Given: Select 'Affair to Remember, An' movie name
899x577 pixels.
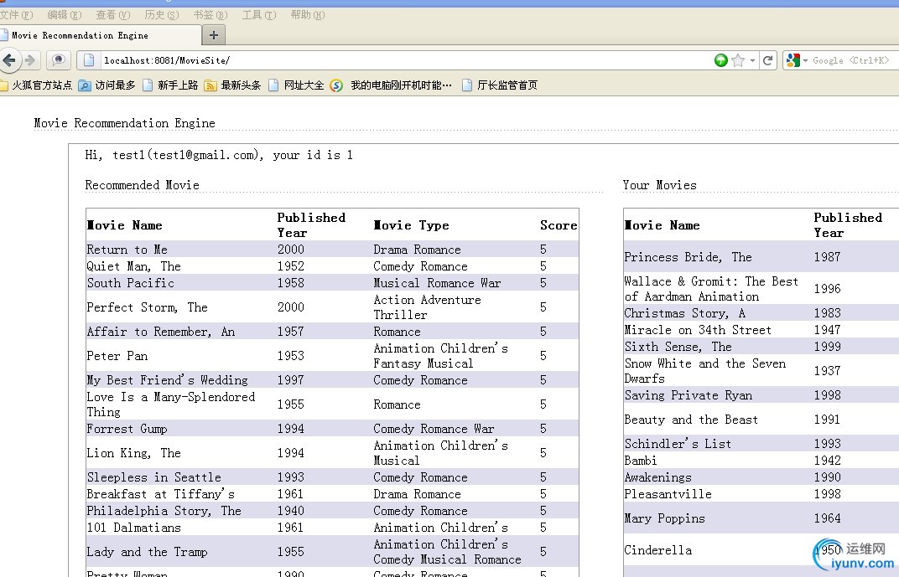Looking at the screenshot, I should tap(160, 332).
